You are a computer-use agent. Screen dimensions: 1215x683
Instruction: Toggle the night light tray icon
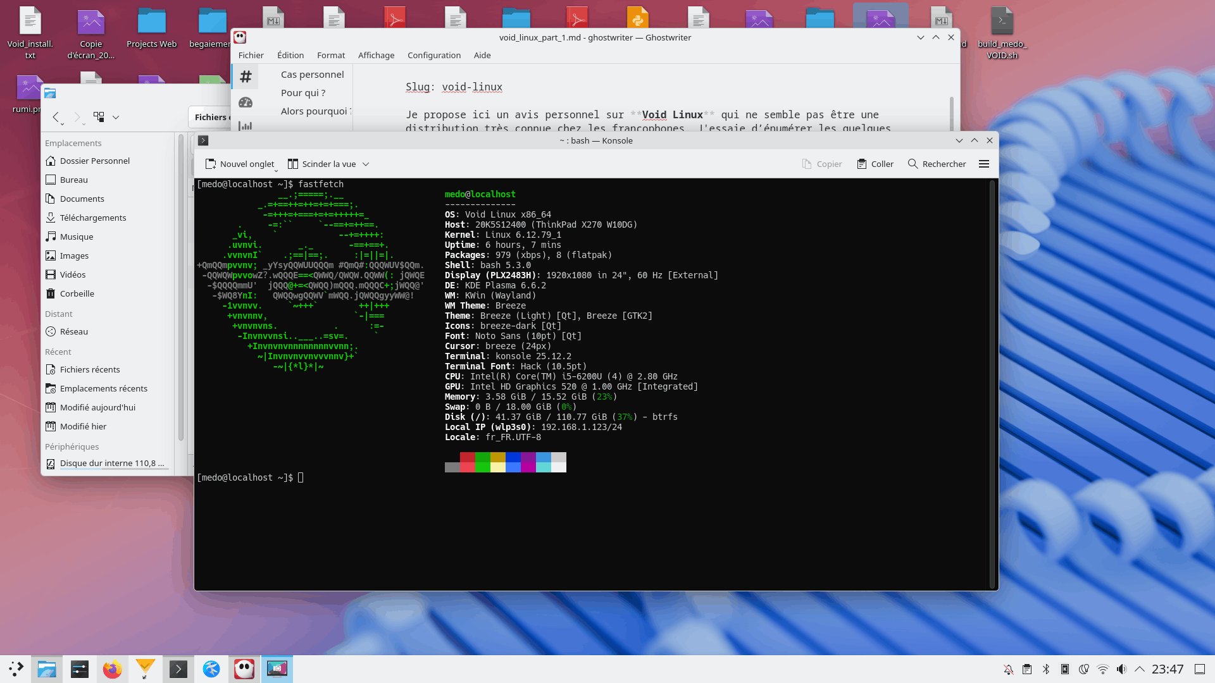pyautogui.click(x=1083, y=669)
